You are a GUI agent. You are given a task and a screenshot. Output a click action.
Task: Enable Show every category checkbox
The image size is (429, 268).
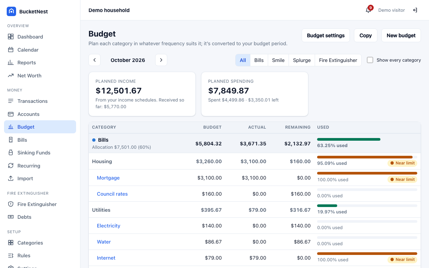370,60
